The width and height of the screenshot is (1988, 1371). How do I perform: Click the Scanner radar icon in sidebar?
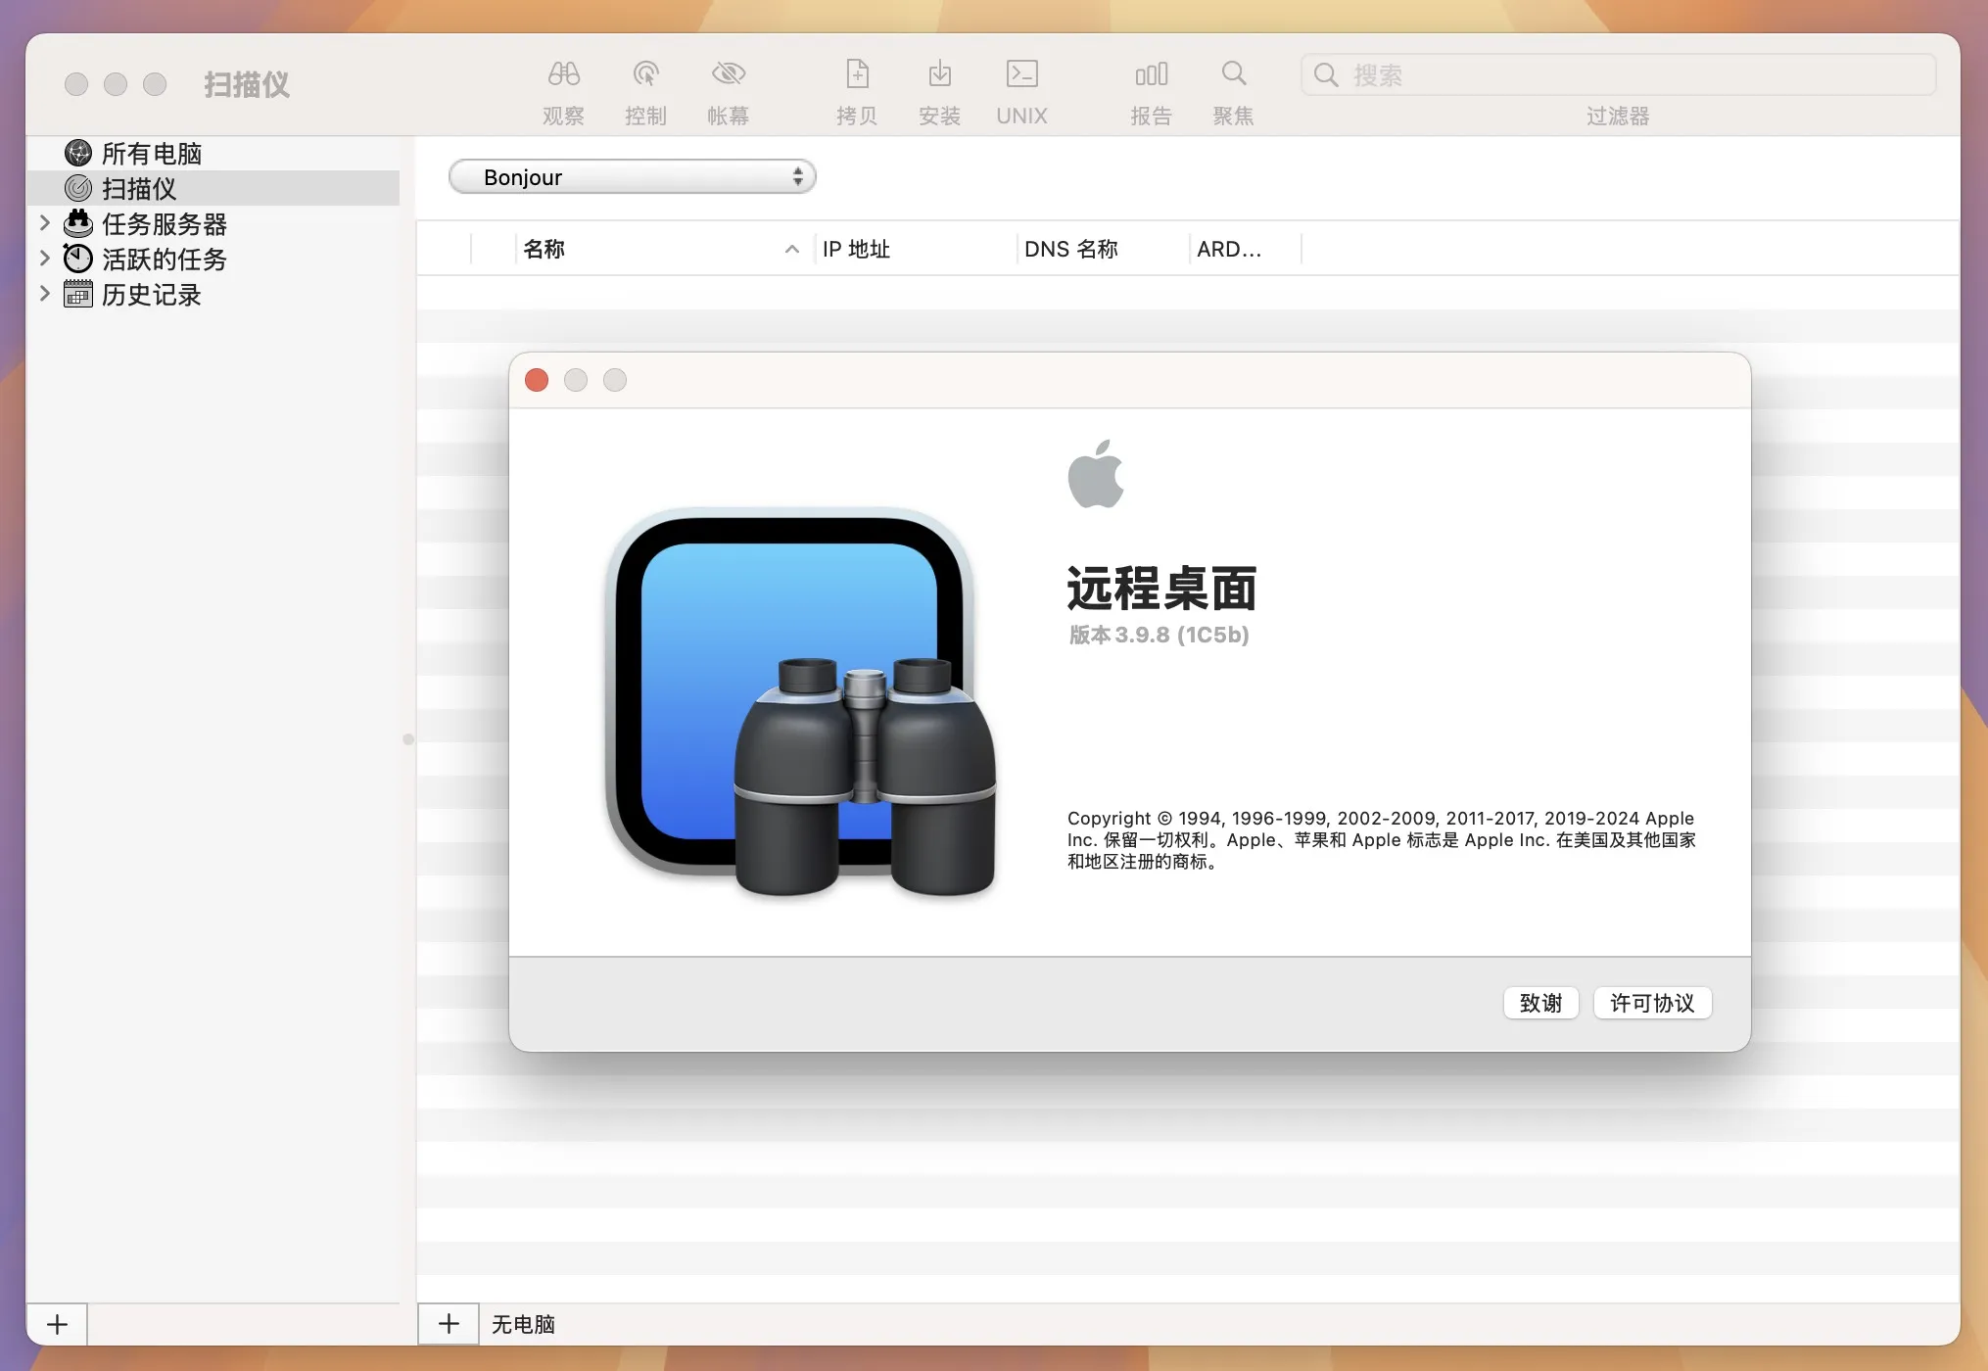(x=78, y=188)
